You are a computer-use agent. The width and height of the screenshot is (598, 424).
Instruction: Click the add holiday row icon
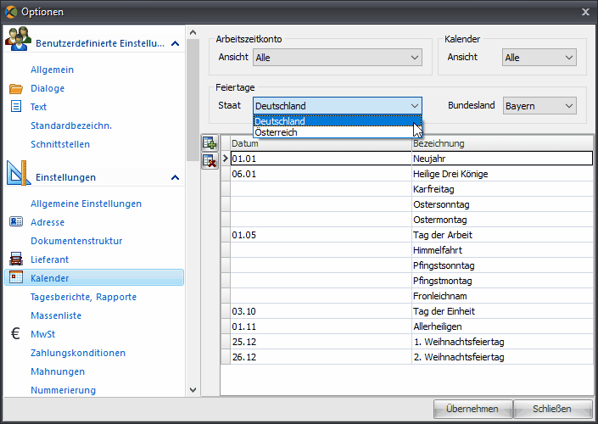(210, 143)
